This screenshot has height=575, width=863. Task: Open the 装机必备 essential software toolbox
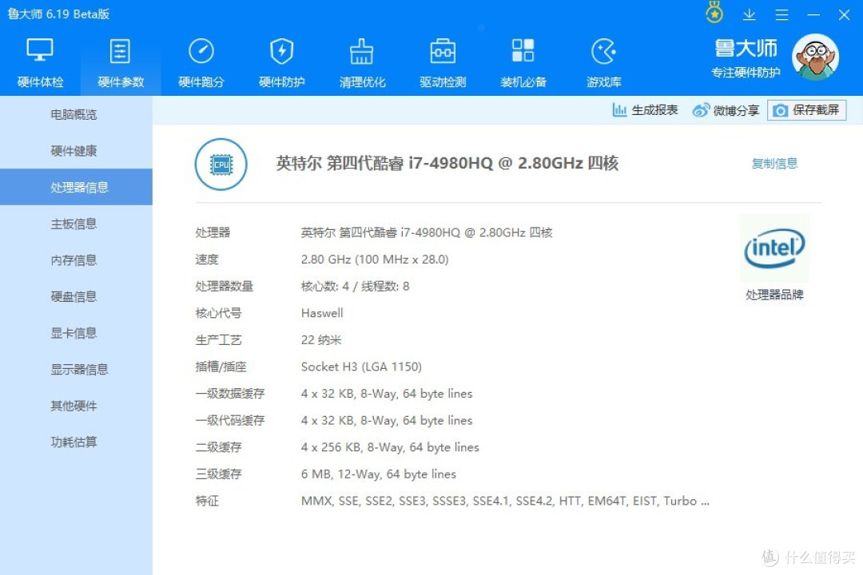523,60
